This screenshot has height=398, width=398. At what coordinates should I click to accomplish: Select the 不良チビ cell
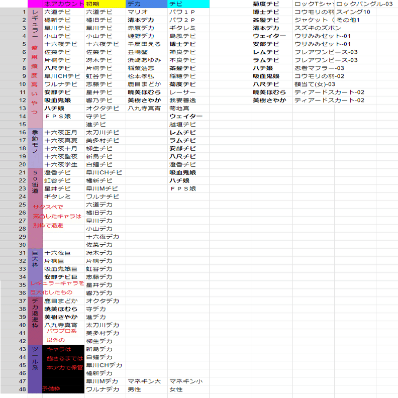(x=188, y=60)
